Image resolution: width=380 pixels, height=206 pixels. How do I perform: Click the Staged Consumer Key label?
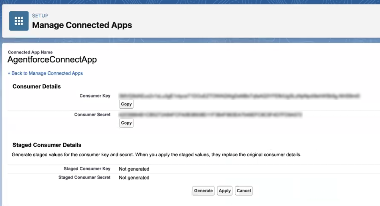click(x=87, y=169)
